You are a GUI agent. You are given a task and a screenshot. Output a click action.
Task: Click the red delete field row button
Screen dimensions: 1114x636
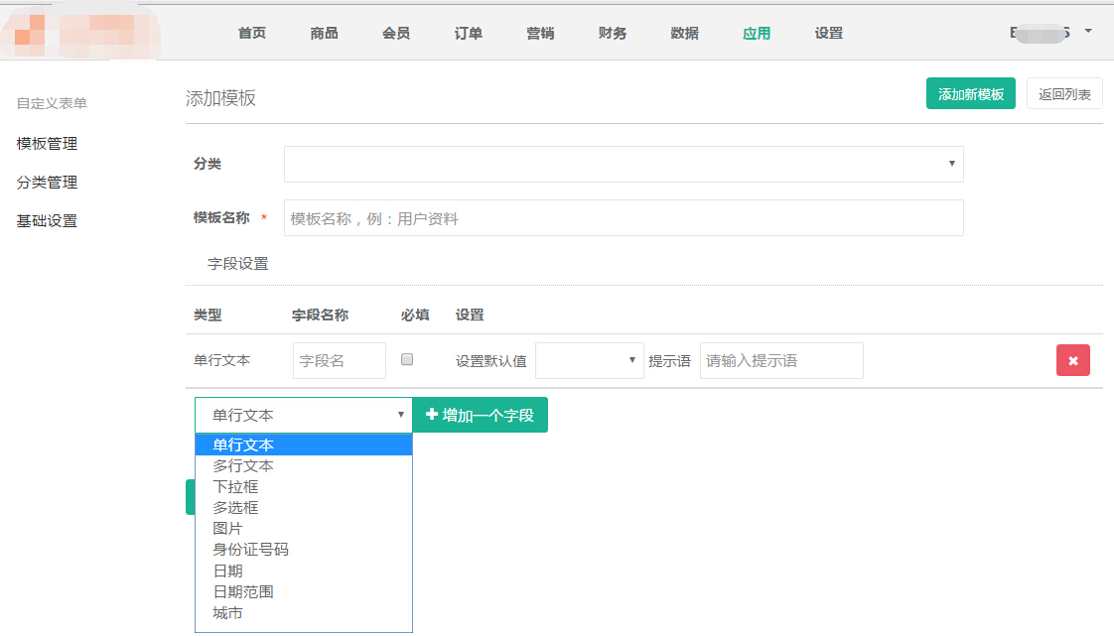coord(1072,361)
